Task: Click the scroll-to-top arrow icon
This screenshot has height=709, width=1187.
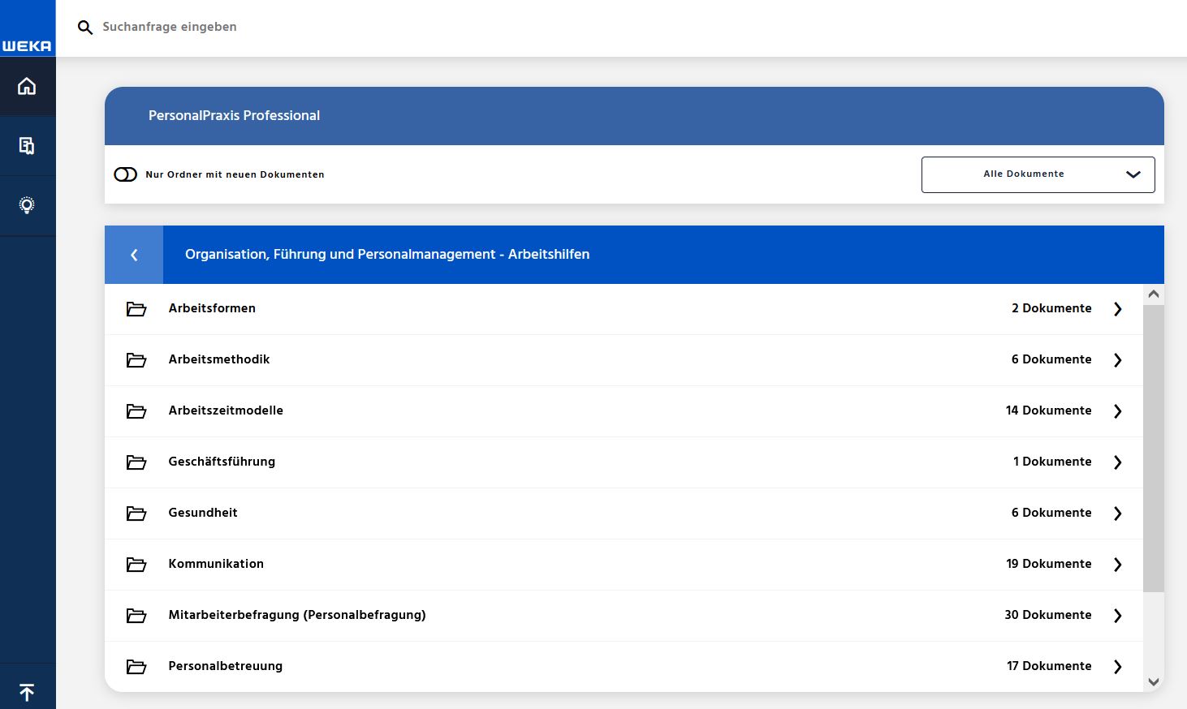Action: coord(27,692)
